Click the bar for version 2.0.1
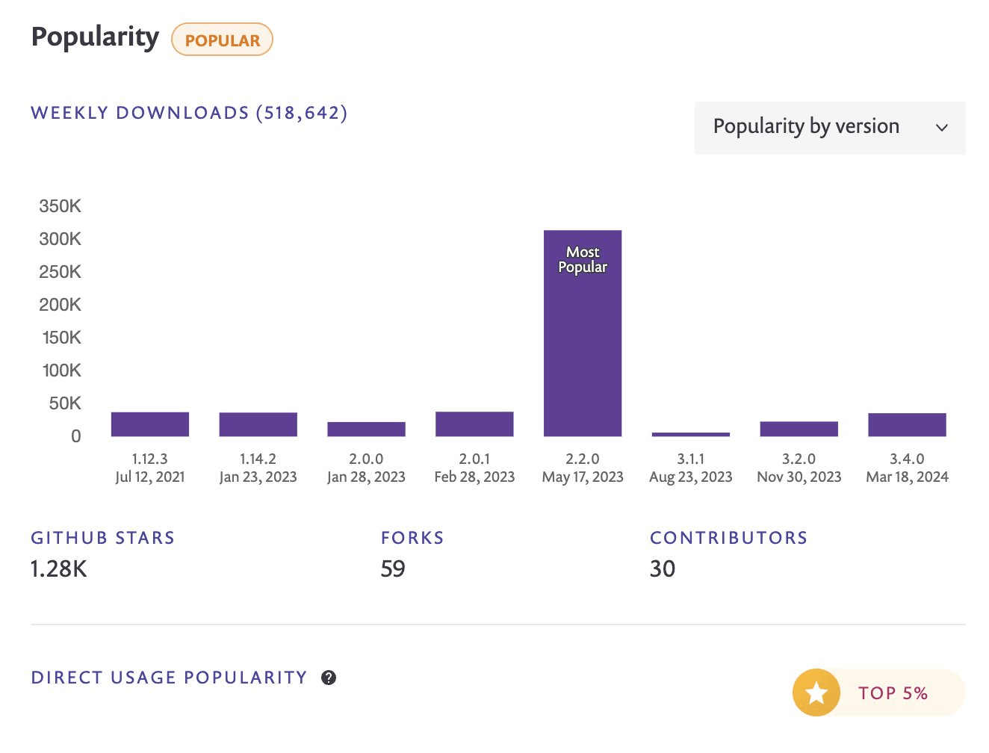989x753 pixels. point(474,424)
